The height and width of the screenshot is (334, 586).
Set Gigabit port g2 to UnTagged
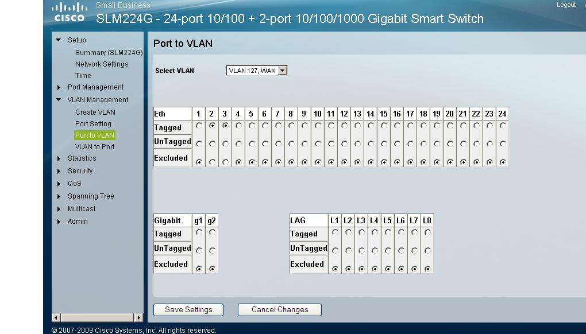(212, 250)
